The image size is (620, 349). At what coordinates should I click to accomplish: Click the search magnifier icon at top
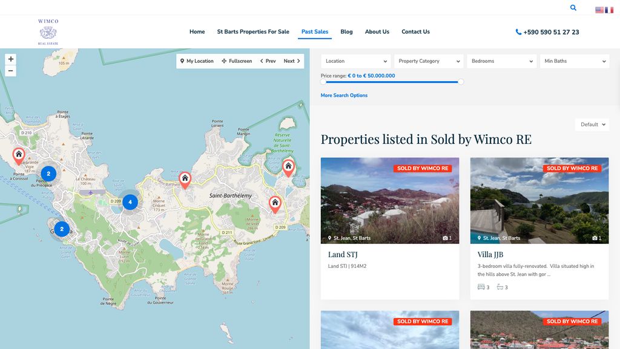(x=573, y=7)
